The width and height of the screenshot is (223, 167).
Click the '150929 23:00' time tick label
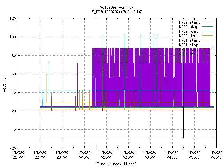coord(62,155)
